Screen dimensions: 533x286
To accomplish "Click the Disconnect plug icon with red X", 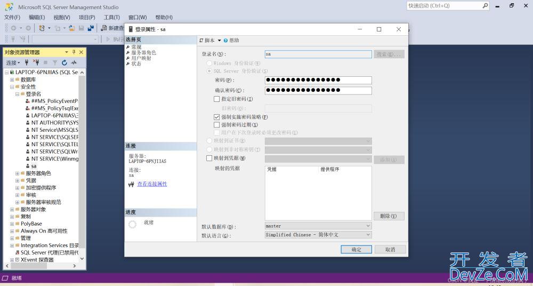I will click(36, 62).
